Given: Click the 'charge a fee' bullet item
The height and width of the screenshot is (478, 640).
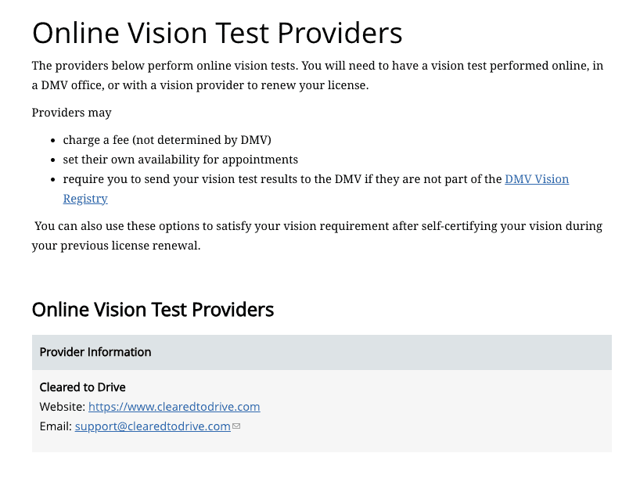Looking at the screenshot, I should 167,140.
